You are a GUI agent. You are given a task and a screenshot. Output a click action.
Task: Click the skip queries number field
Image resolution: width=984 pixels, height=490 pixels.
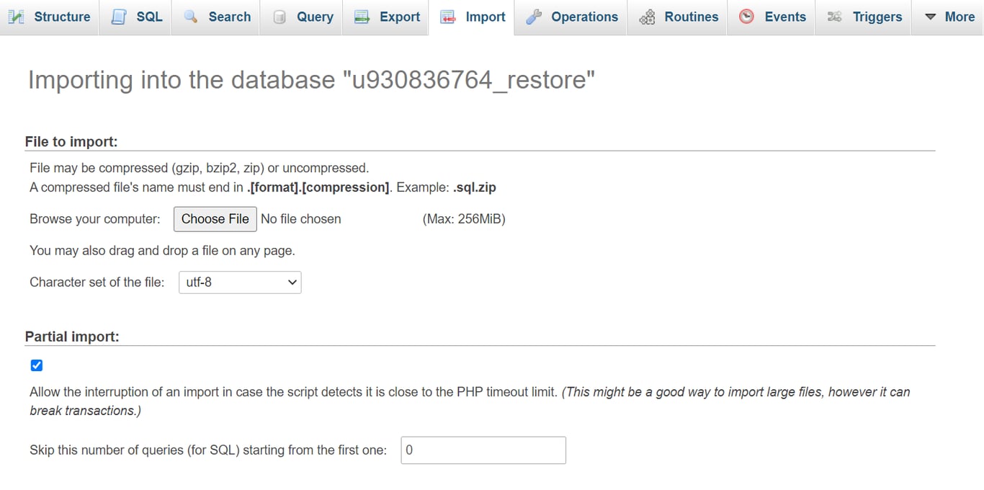pyautogui.click(x=483, y=450)
